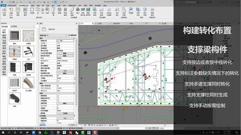
Task: Click the 属性帮助 link
Action: [42, 125]
